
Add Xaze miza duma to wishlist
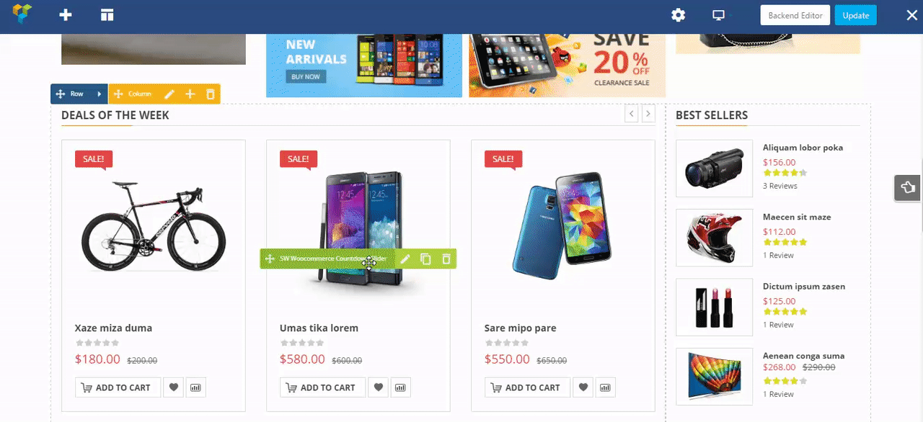coord(173,387)
